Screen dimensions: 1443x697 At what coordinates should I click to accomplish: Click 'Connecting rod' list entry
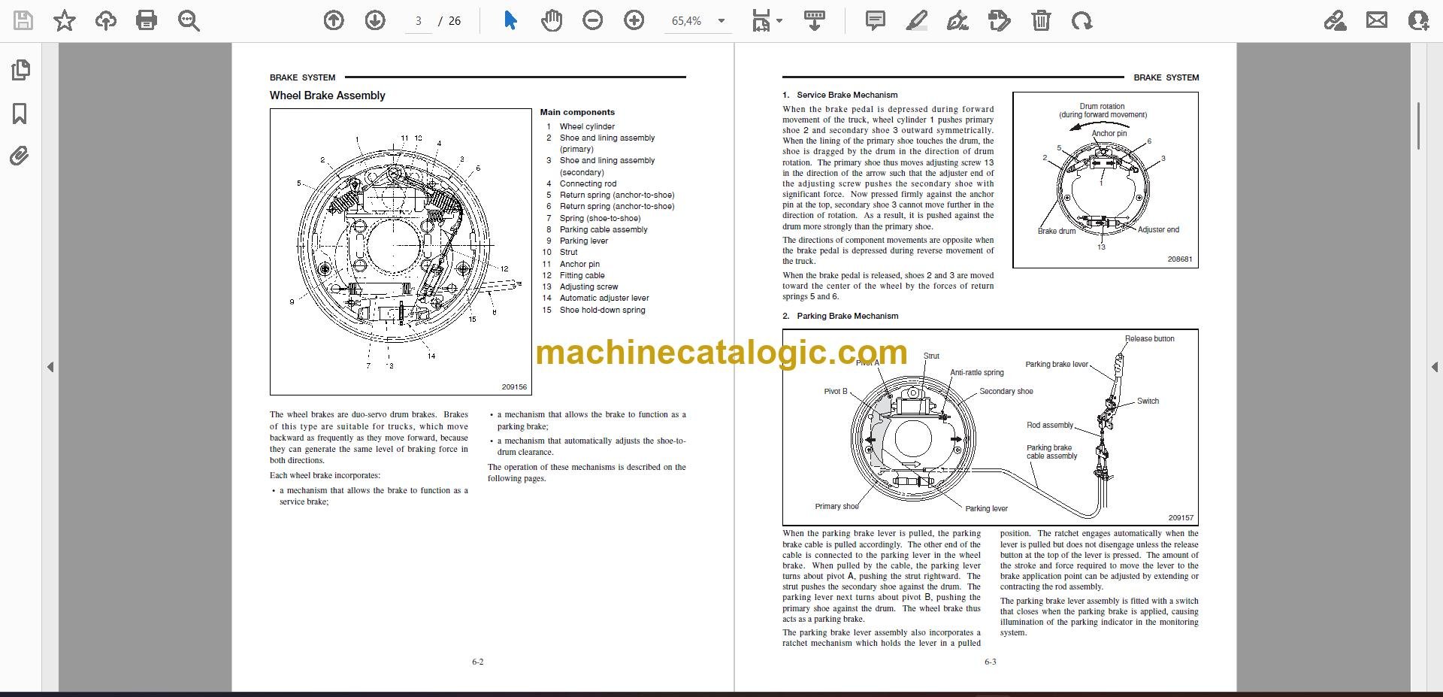coord(588,183)
